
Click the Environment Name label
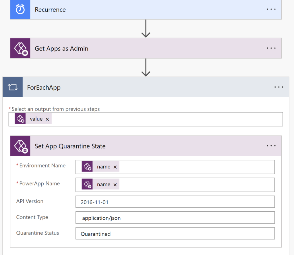click(42, 166)
